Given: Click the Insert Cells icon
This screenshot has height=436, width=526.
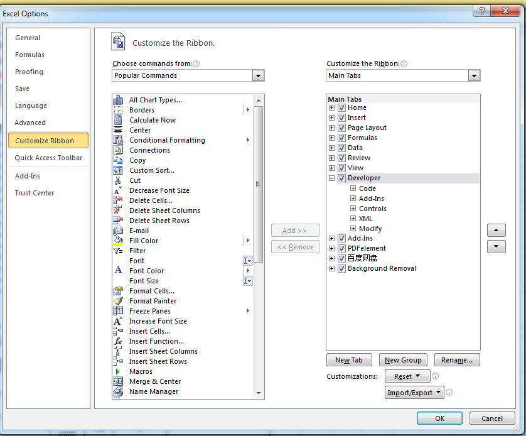Looking at the screenshot, I should 118,331.
